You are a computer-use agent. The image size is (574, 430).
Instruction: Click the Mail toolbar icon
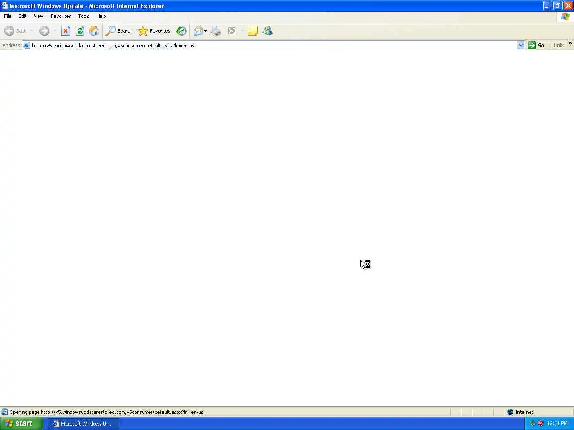click(198, 31)
